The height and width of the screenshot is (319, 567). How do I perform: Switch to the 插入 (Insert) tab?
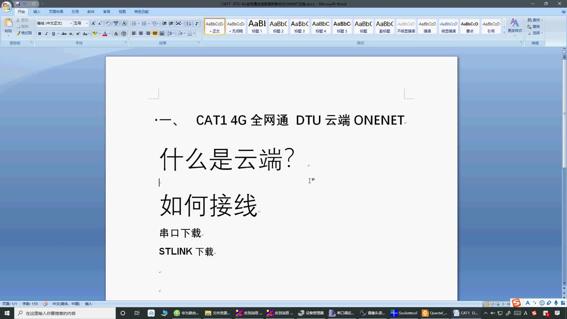pos(37,12)
